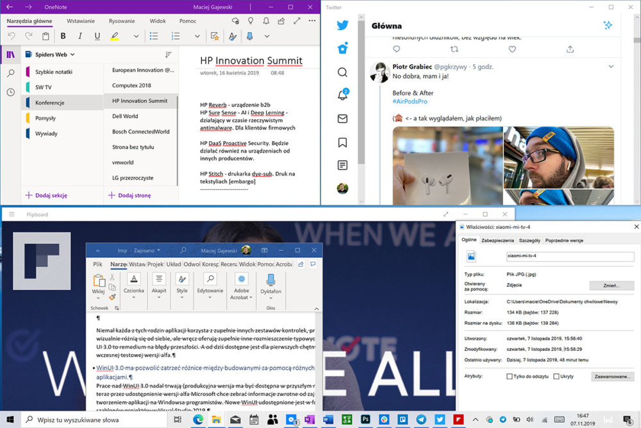This screenshot has height=428, width=641.
Task: Open Widok tab in OneNote
Action: pos(158,21)
